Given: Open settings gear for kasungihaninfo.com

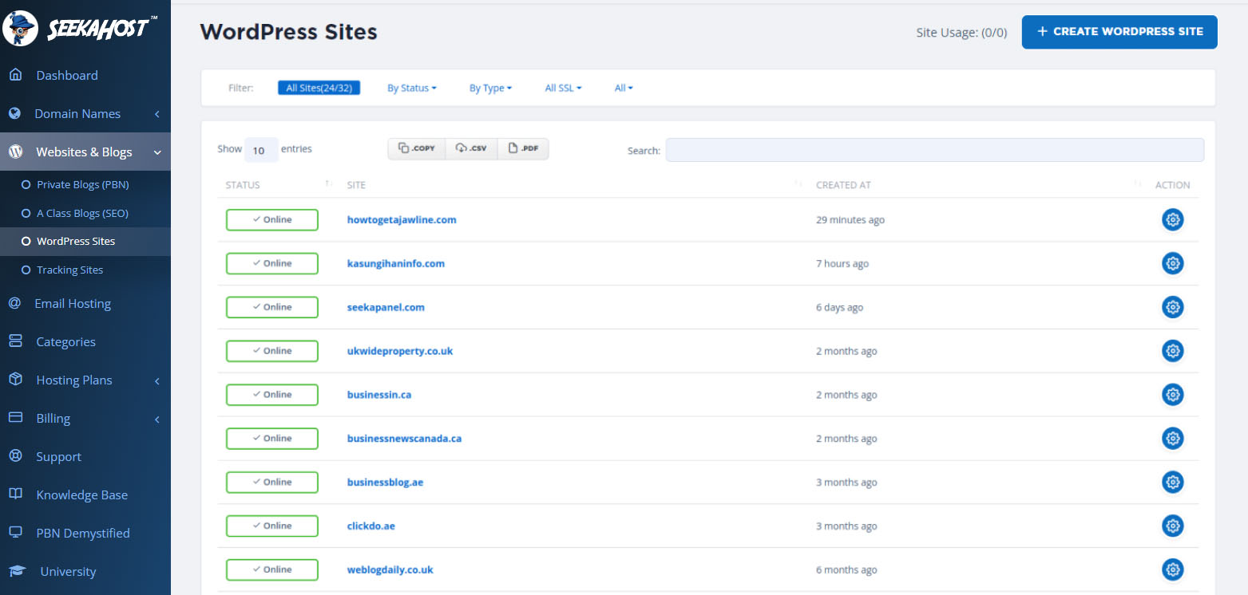Looking at the screenshot, I should 1172,263.
